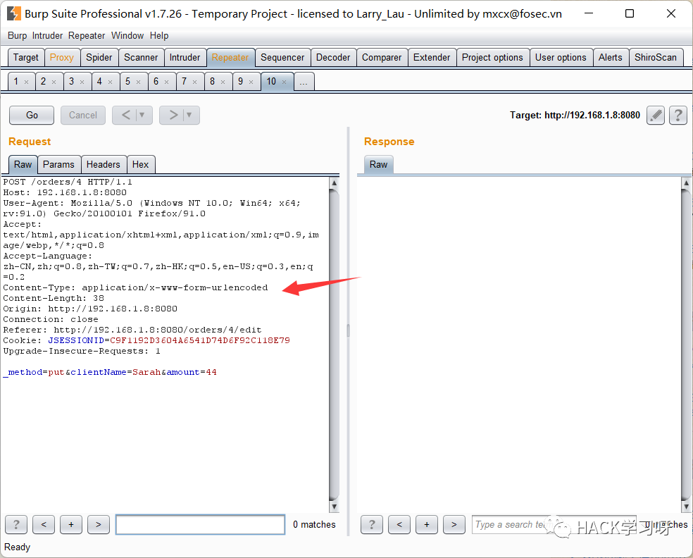Open response search help button
The width and height of the screenshot is (693, 558).
click(x=372, y=524)
